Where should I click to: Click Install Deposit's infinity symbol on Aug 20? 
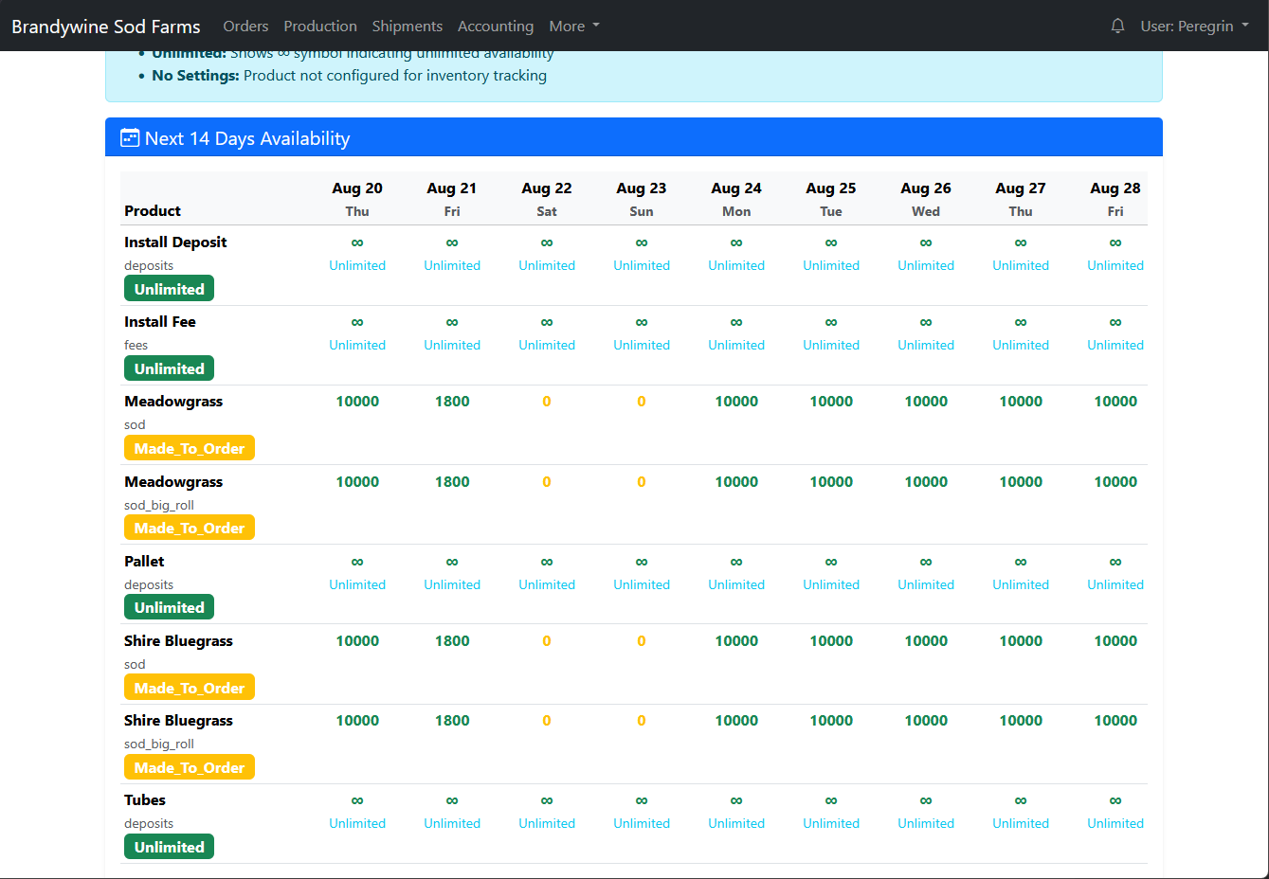pos(357,242)
